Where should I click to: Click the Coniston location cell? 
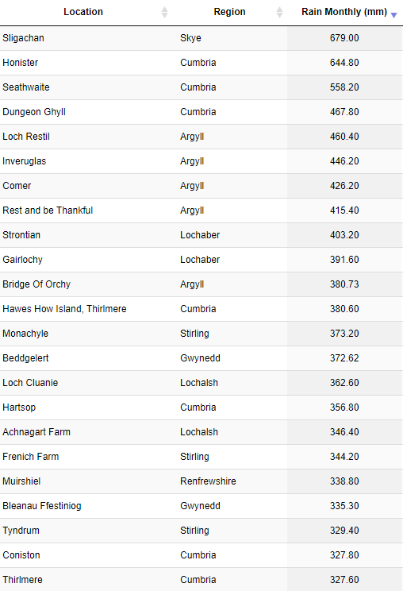tap(89, 555)
